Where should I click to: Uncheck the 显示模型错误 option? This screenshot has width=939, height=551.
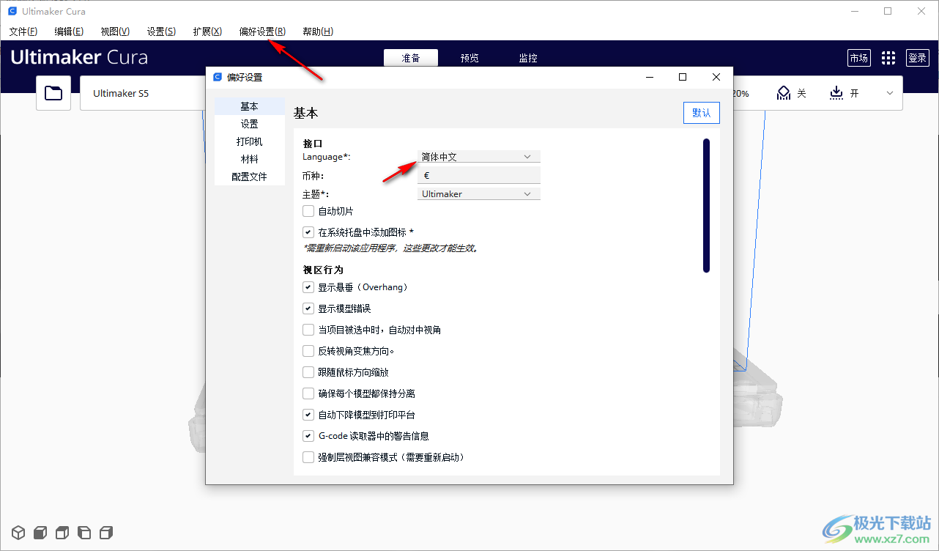308,308
